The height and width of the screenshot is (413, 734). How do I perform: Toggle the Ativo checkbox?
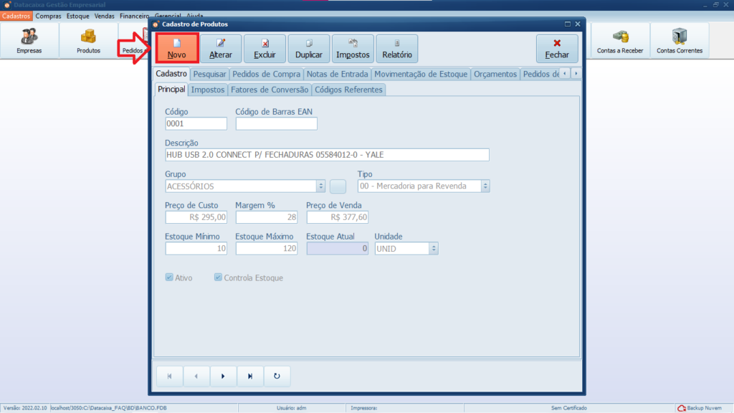169,277
